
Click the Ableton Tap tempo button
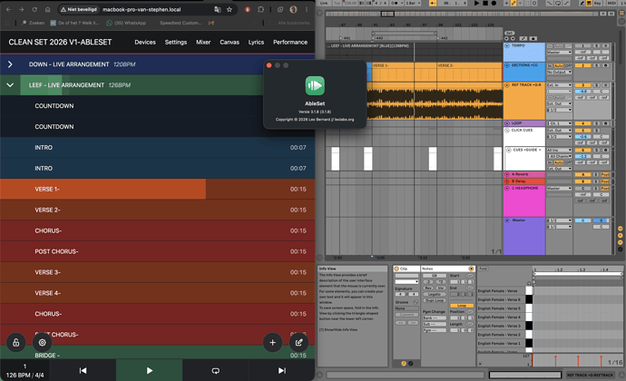point(337,4)
